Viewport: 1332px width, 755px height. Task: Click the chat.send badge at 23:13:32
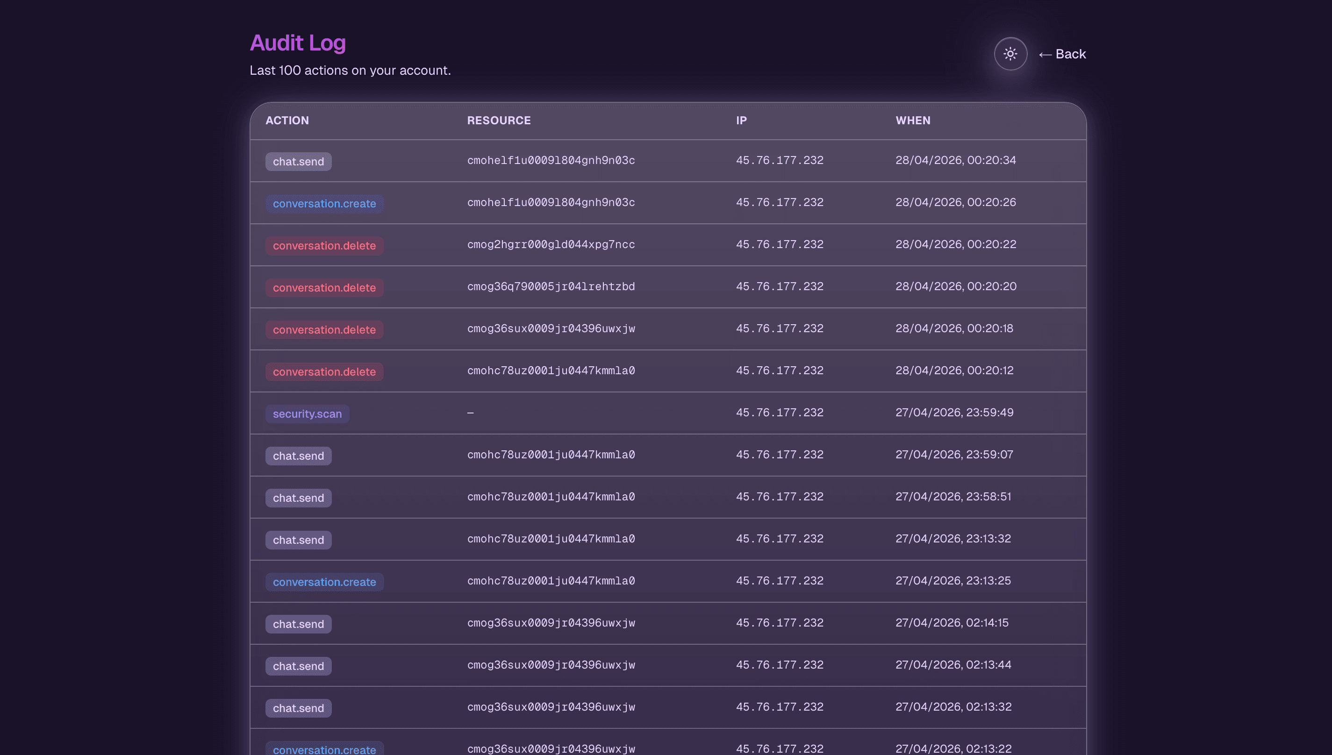pyautogui.click(x=298, y=539)
